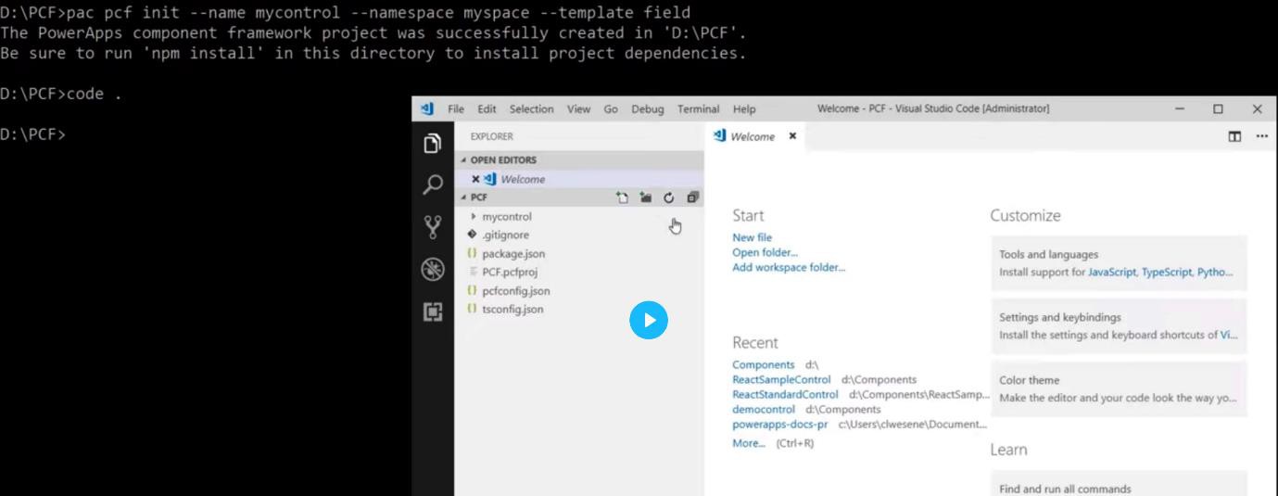Open recent powerapps-docs-pr link
This screenshot has height=496, width=1278.
pyautogui.click(x=780, y=425)
